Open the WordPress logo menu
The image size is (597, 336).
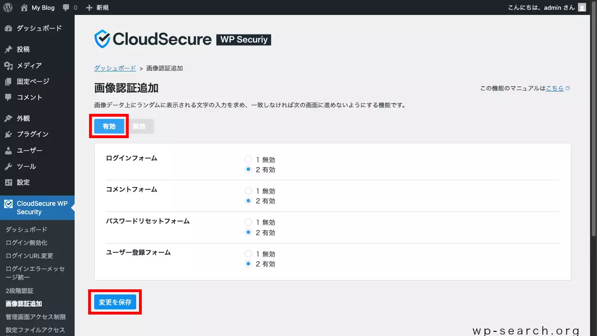(7, 7)
